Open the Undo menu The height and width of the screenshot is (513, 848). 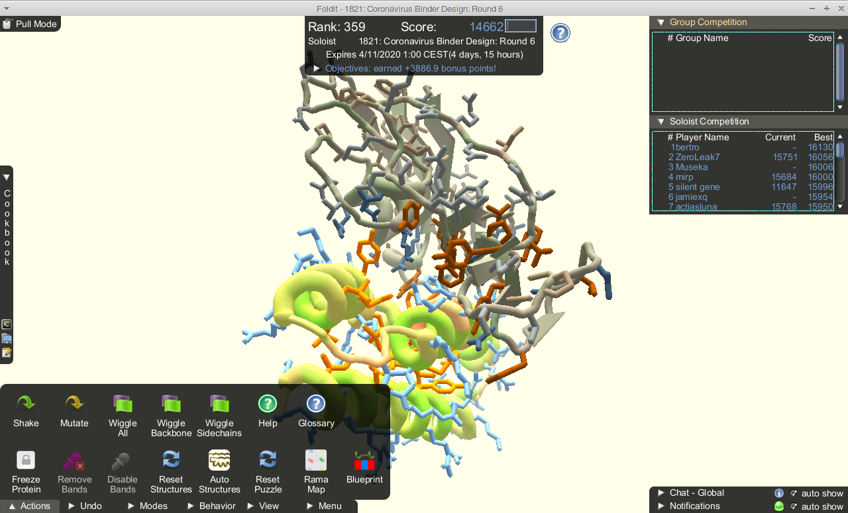point(85,506)
